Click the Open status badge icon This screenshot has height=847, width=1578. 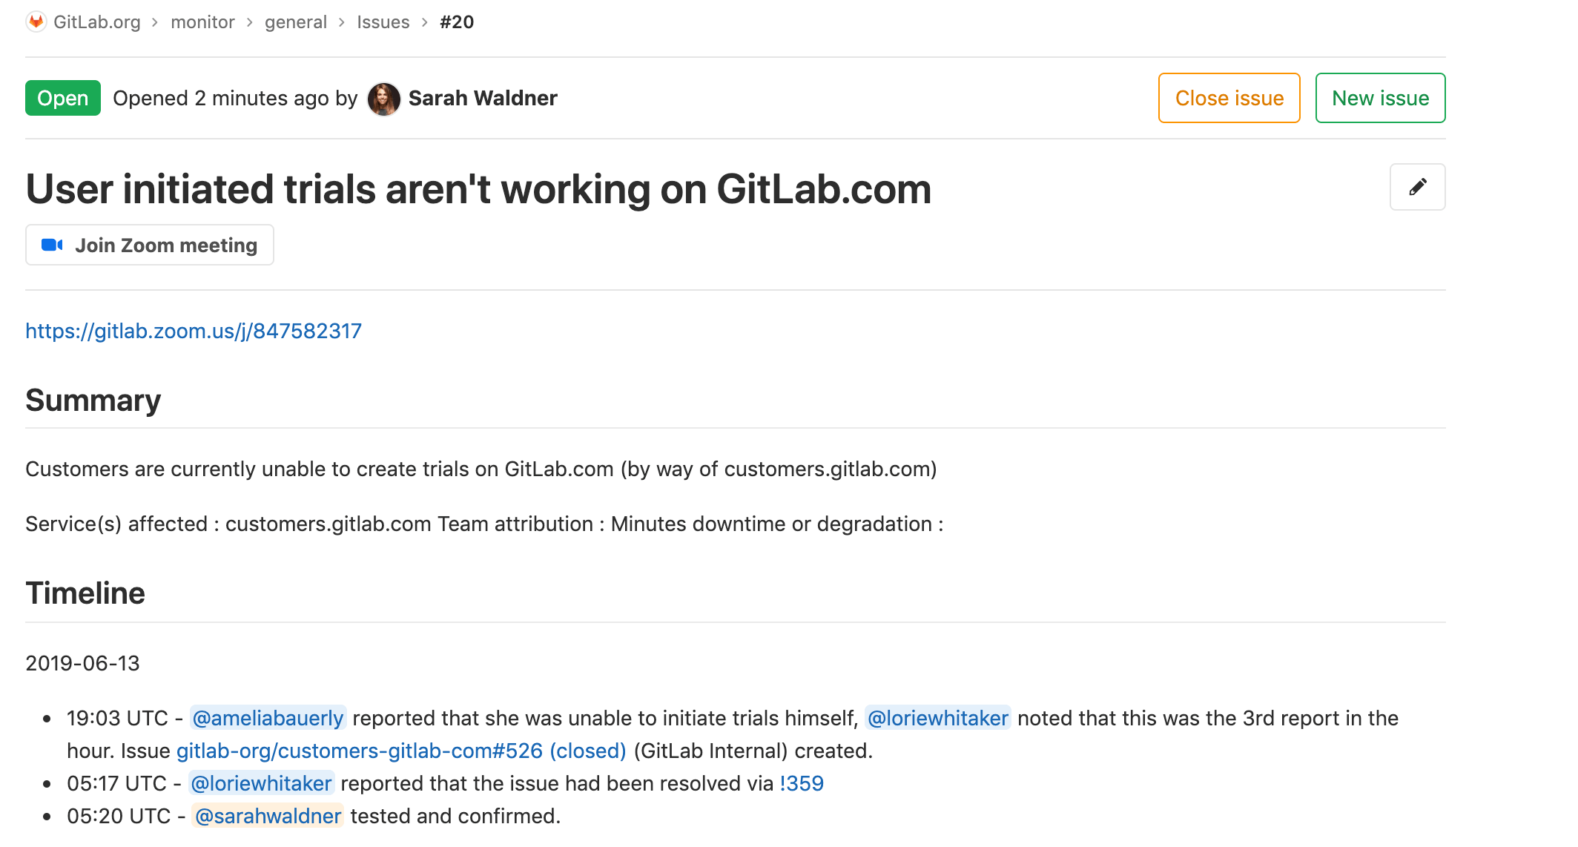coord(62,98)
